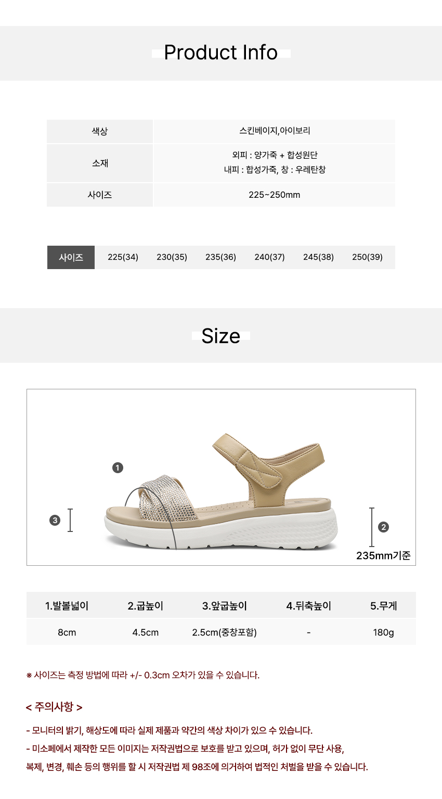This screenshot has width=442, height=799.
Task: Click the 180g weight value
Action: [x=383, y=632]
